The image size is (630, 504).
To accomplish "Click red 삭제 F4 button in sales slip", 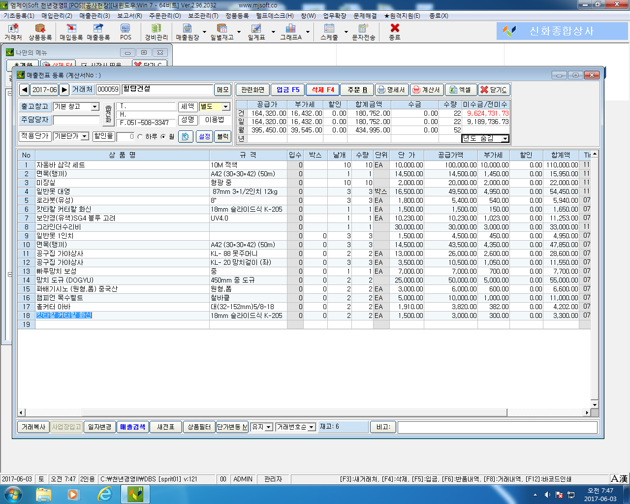I will point(323,90).
